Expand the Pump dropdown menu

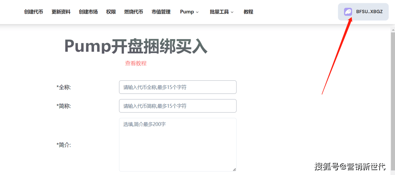[189, 12]
